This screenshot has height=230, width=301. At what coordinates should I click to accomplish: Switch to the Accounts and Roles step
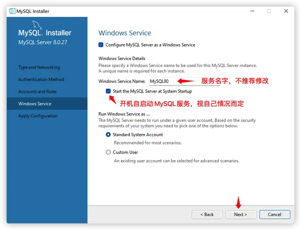tap(38, 91)
